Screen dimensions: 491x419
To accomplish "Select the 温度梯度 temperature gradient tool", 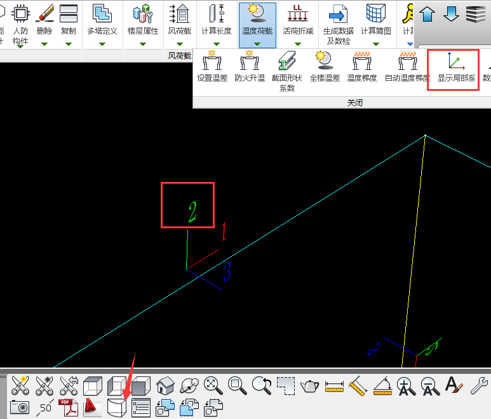I will pyautogui.click(x=362, y=66).
